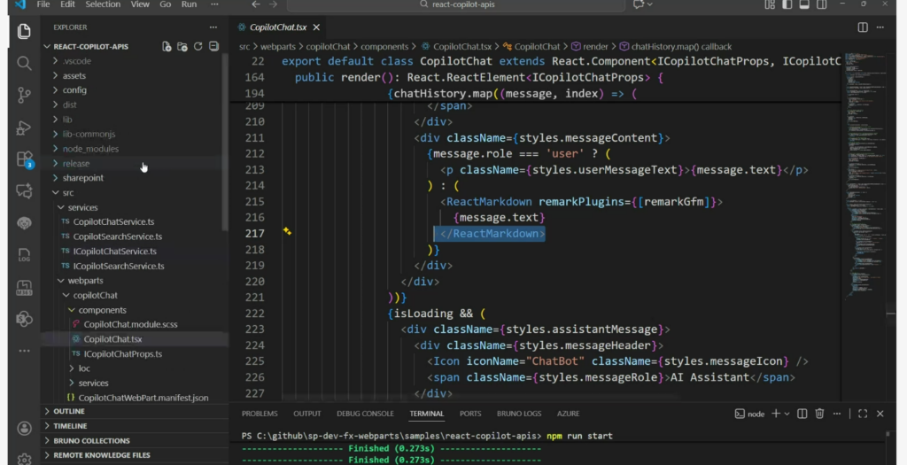Open the Extensions view with badge

click(24, 159)
